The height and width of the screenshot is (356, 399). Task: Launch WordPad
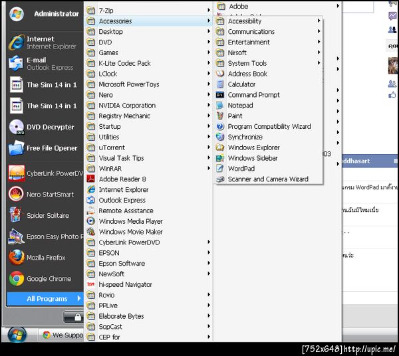269,169
